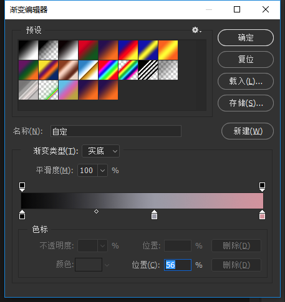Viewport: 285px width, 302px height.
Task: Expand the 平滑度 value dropdown arrow
Action: pyautogui.click(x=102, y=171)
